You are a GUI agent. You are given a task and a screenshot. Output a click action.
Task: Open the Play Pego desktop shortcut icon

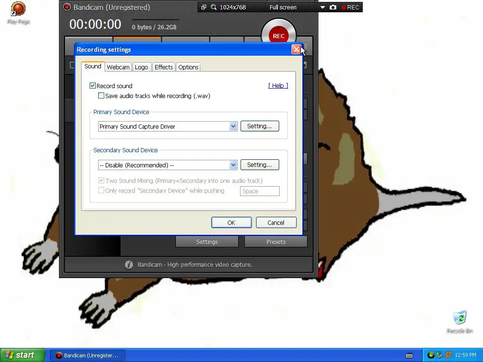[x=18, y=13]
